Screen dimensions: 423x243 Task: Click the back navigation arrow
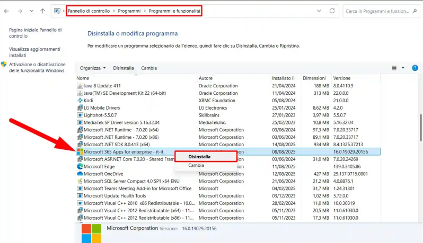coord(8,11)
